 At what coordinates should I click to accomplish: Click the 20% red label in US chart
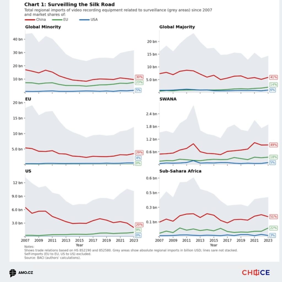tap(138, 225)
